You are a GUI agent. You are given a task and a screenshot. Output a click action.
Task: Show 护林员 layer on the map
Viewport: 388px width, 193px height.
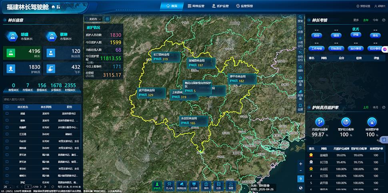(157, 185)
